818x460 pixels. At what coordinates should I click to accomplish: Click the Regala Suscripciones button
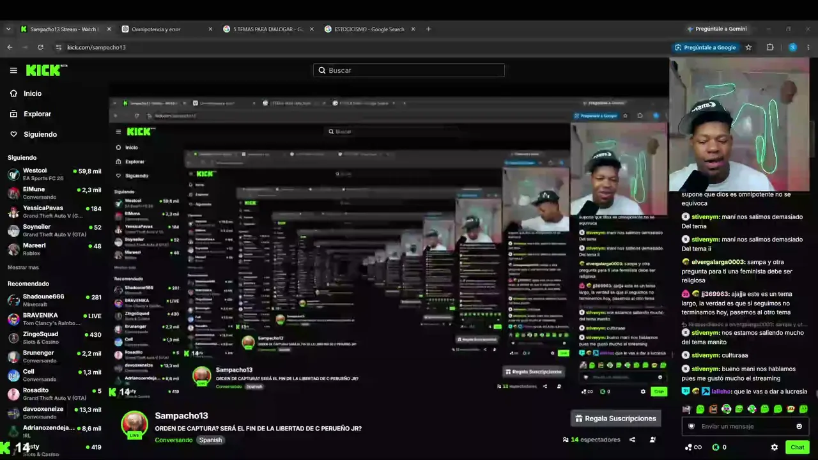(615, 418)
